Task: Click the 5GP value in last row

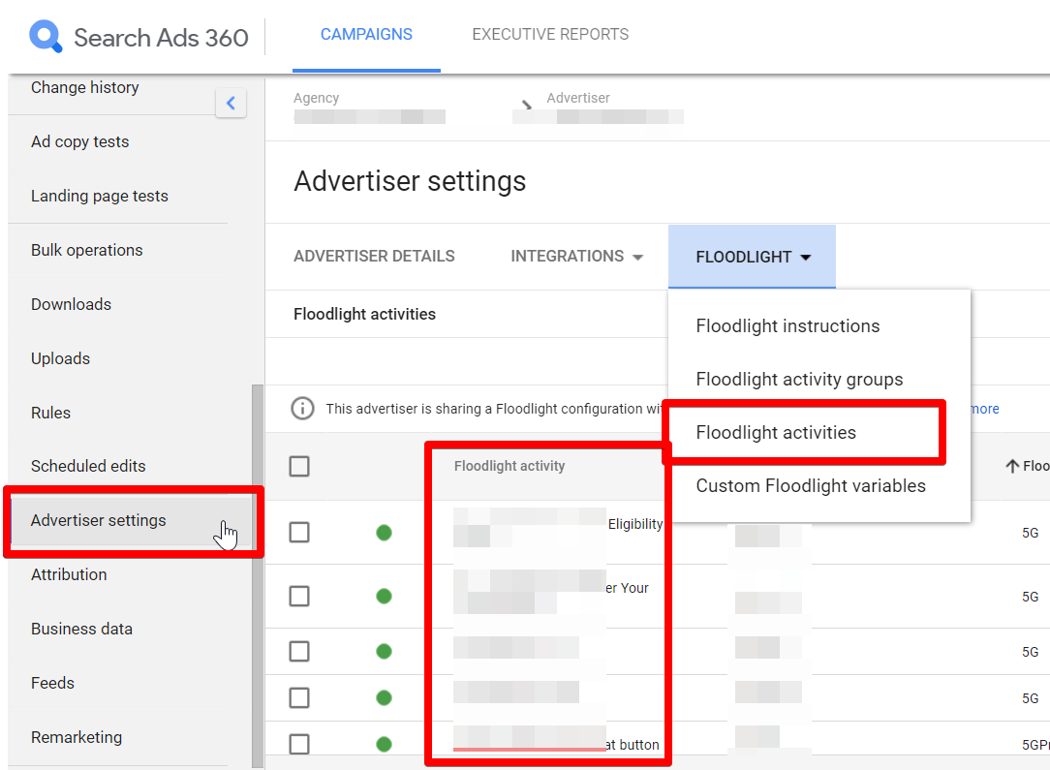Action: coord(1035,745)
